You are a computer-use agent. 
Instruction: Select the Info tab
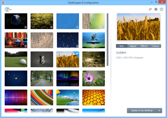122,46
